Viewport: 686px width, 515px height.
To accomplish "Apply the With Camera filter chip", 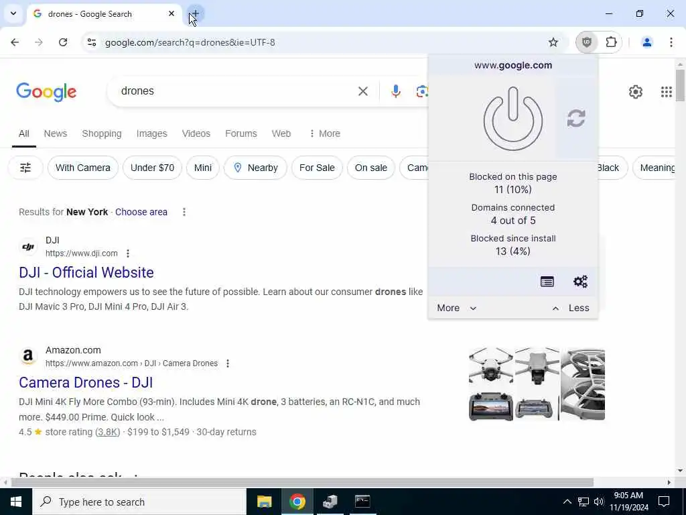I will coord(82,168).
